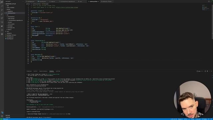Open notifications bell in status bar
Viewport: 213px width, 120px height.
[211, 119]
